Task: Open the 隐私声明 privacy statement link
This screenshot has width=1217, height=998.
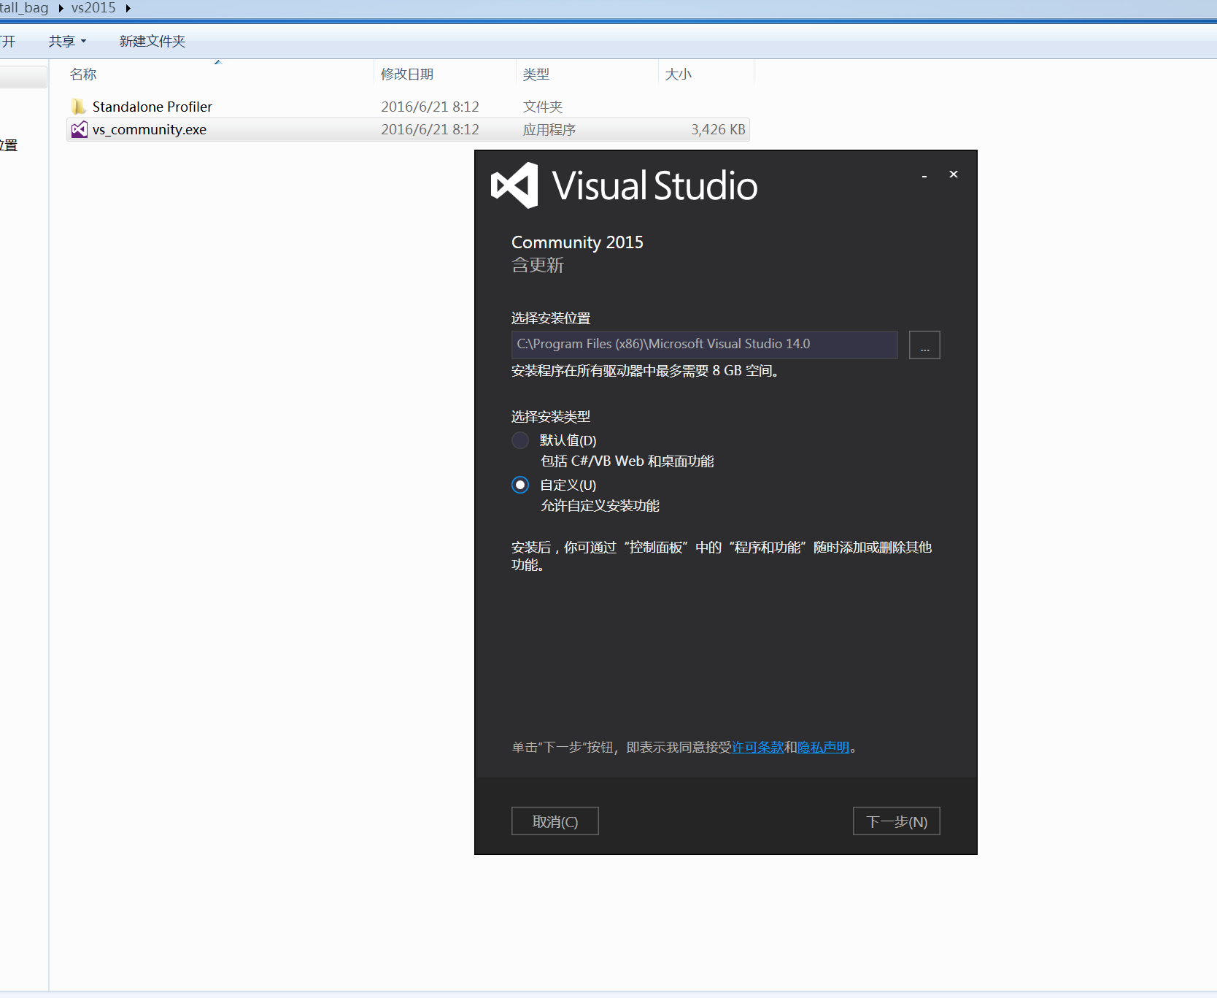Action: pos(824,747)
